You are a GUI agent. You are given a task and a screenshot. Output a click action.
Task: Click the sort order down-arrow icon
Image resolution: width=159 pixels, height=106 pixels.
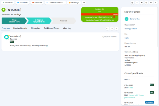coord(116,28)
